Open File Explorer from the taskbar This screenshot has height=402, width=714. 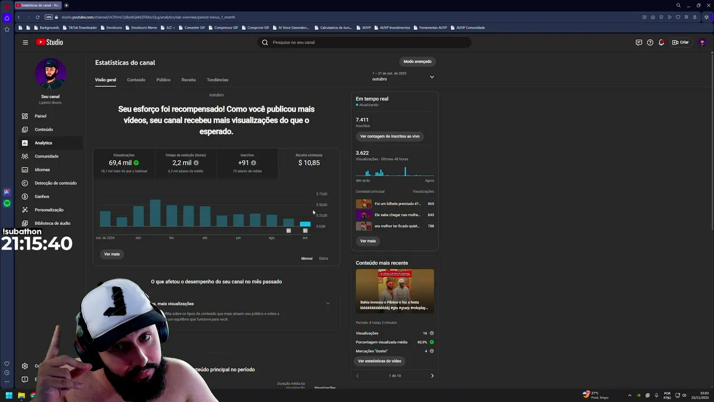tap(21, 395)
